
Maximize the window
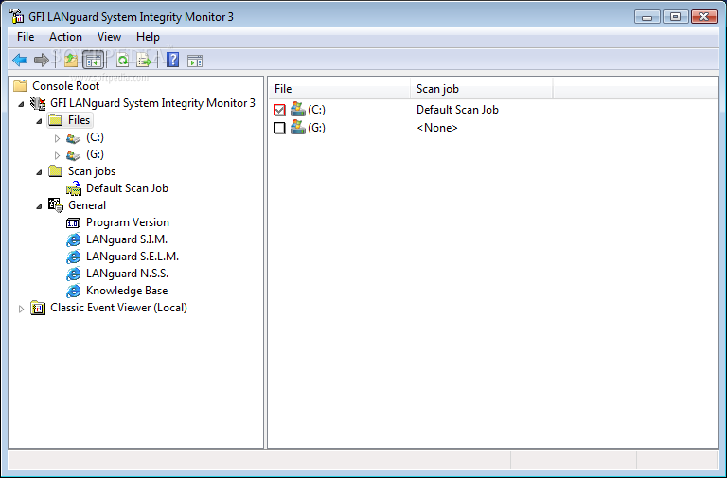point(676,17)
